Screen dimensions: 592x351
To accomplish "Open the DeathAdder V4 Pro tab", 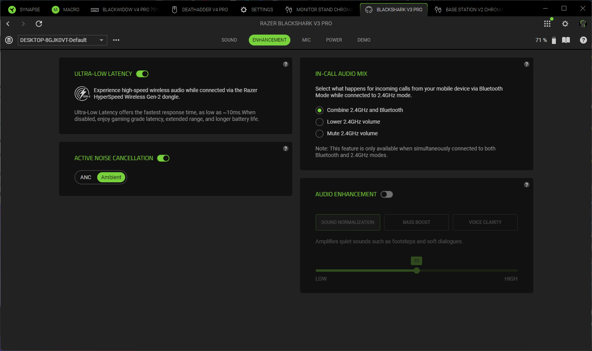I will pyautogui.click(x=200, y=9).
